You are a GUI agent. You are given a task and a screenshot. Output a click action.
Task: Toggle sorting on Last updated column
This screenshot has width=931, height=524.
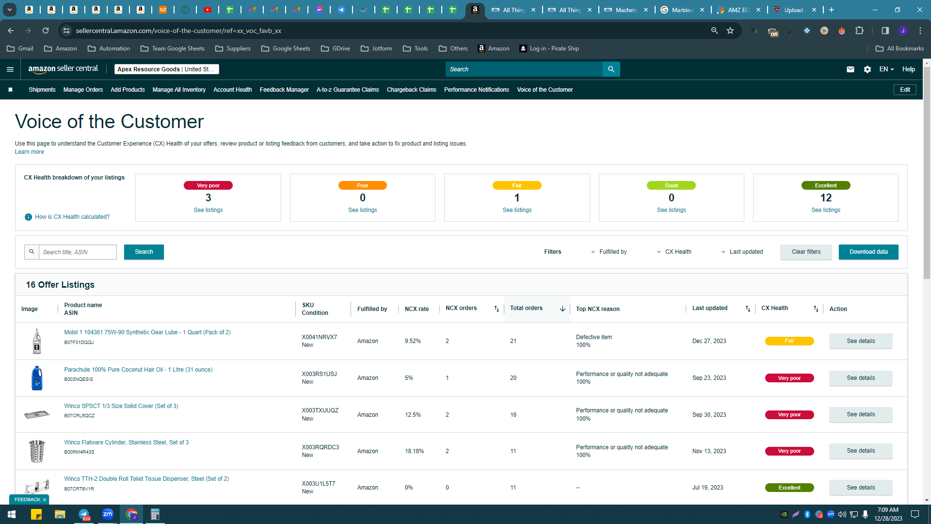pos(748,309)
